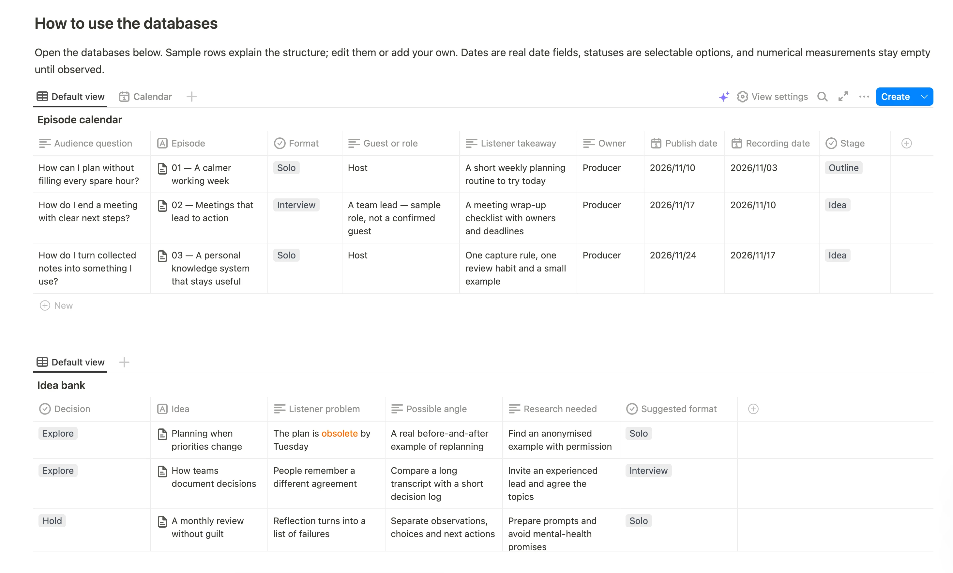The image size is (953, 573).
Task: Expand the Create button dropdown arrow
Action: [x=924, y=97]
